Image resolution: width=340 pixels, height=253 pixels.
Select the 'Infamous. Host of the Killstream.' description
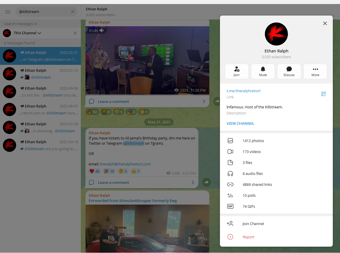[x=254, y=107]
